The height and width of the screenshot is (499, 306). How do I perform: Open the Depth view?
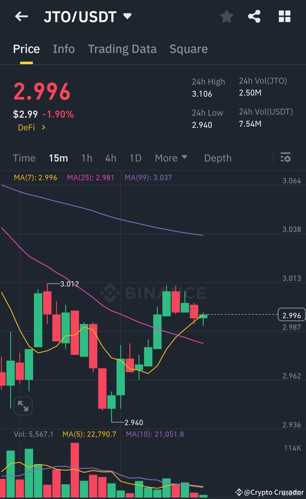pyautogui.click(x=218, y=158)
